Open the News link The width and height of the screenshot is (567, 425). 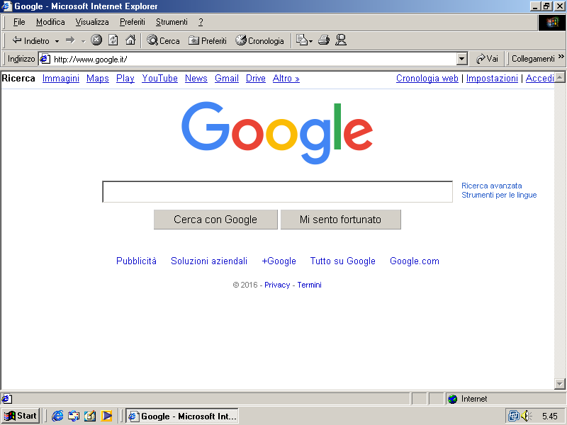[196, 79]
